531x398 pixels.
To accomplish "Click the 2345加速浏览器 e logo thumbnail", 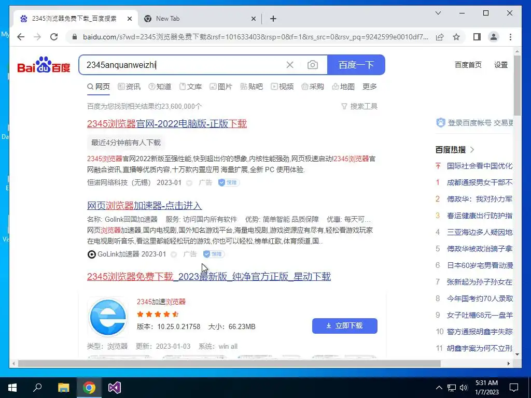I will (x=108, y=317).
